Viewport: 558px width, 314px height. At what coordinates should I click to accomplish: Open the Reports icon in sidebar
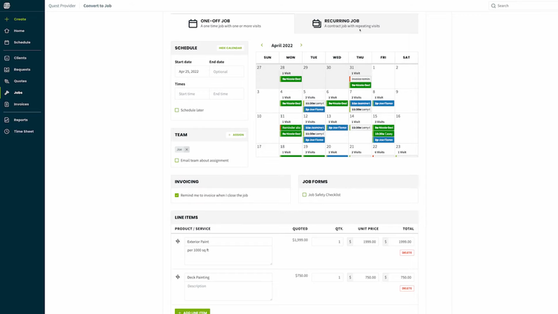pyautogui.click(x=7, y=120)
